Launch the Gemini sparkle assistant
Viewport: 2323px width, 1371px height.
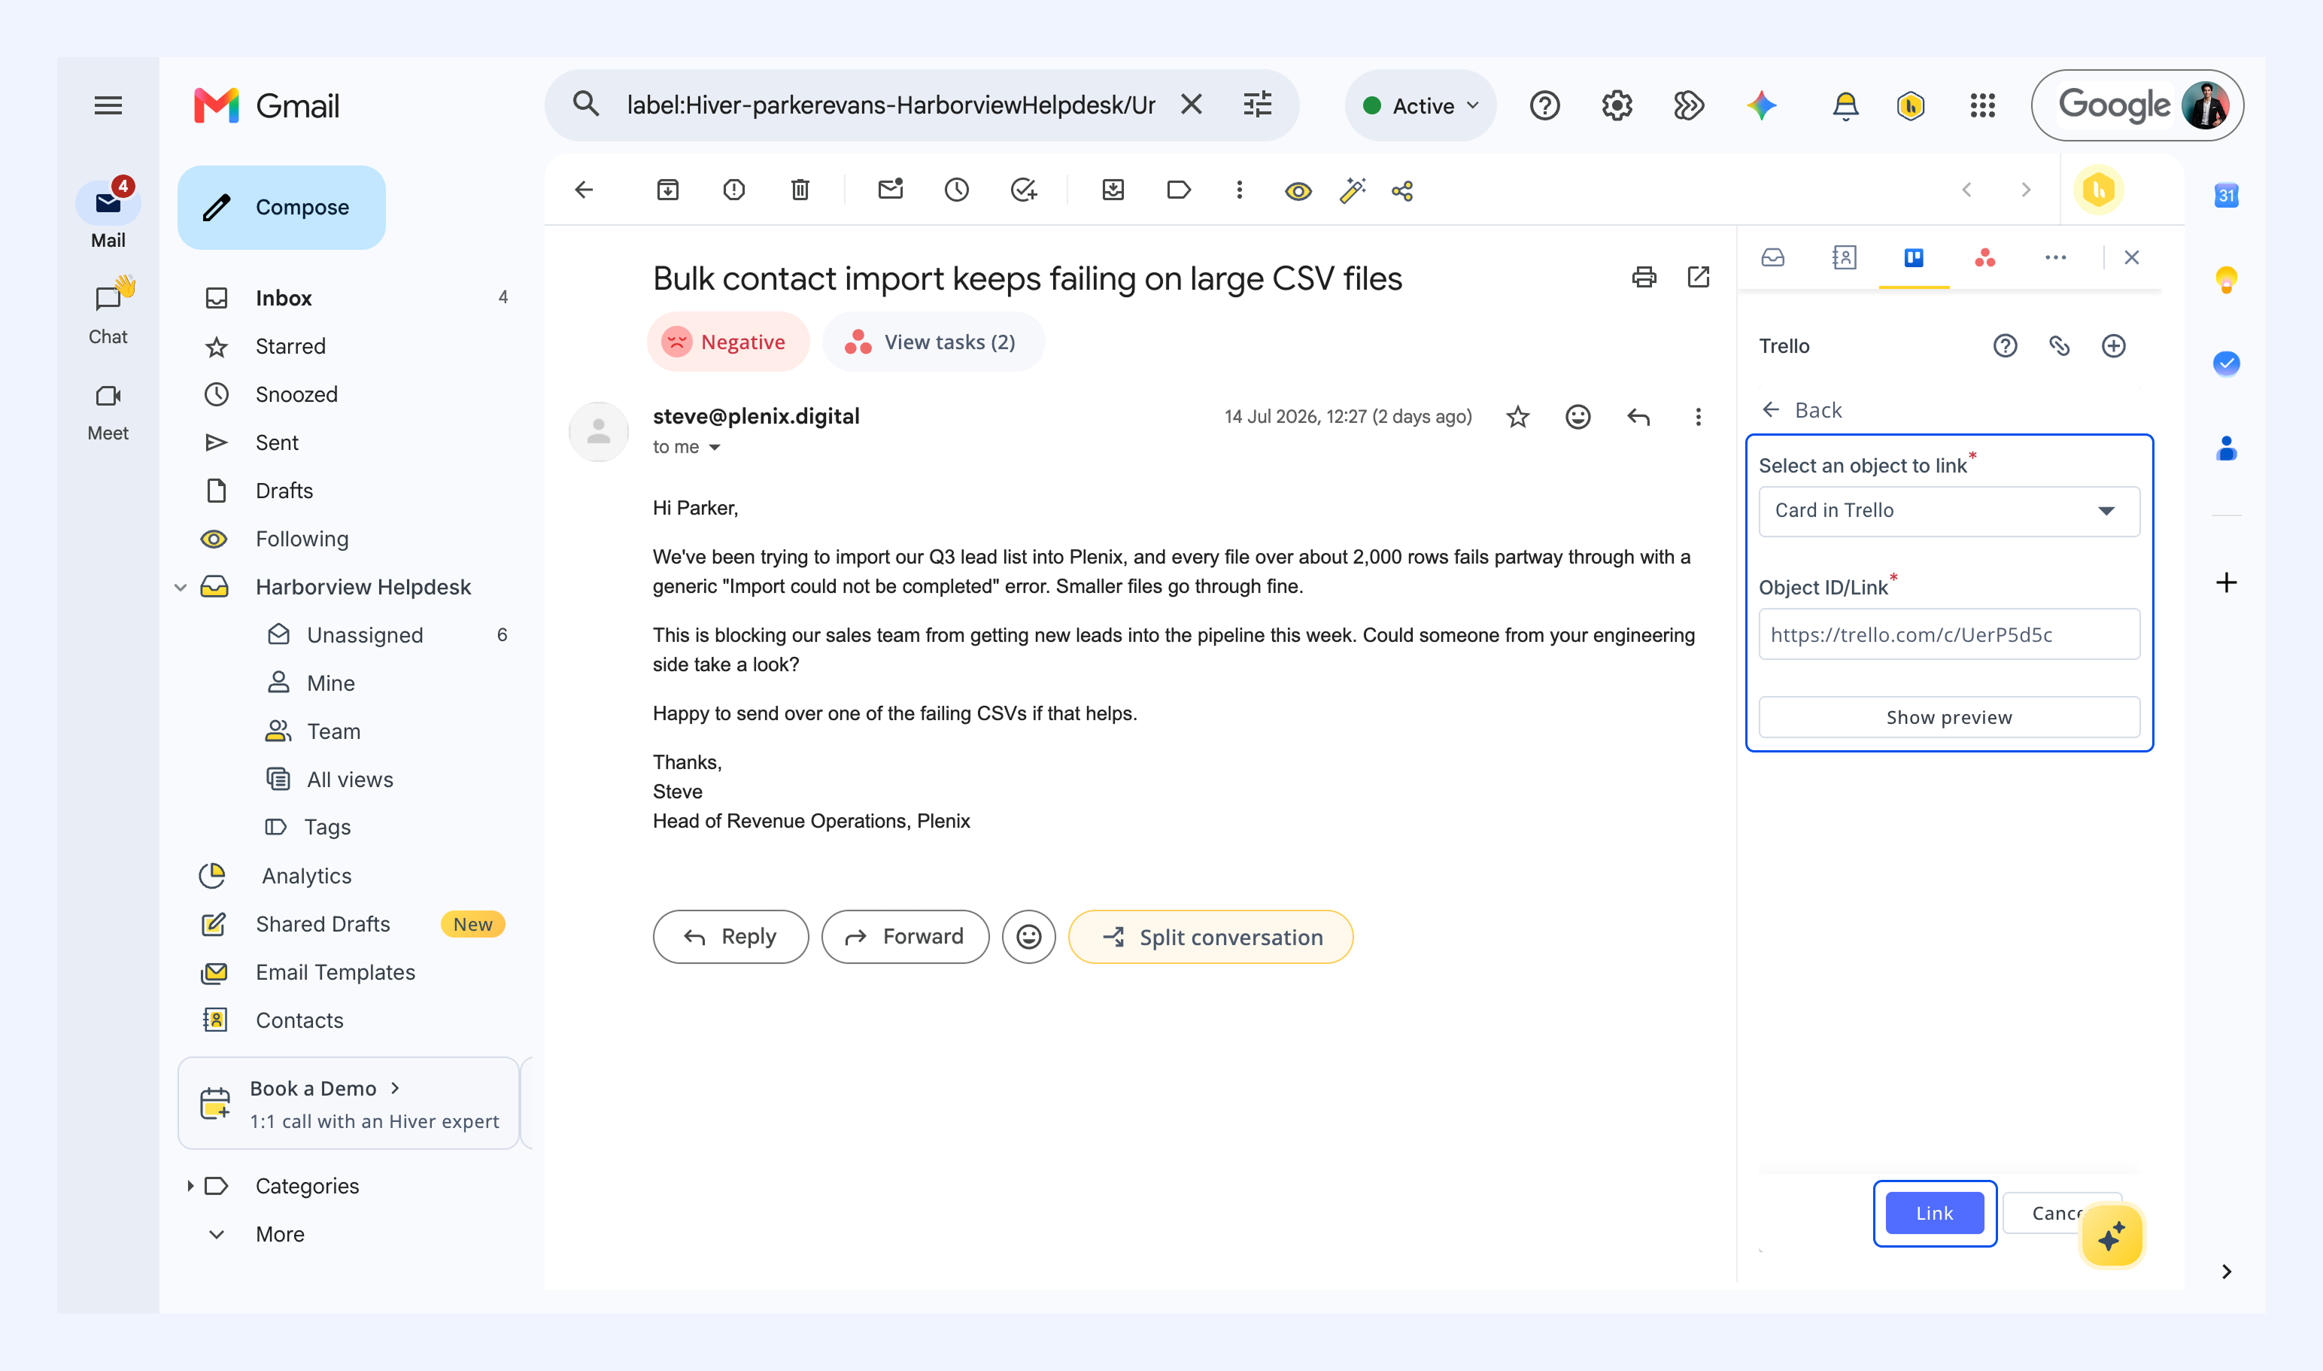[x=1761, y=106]
